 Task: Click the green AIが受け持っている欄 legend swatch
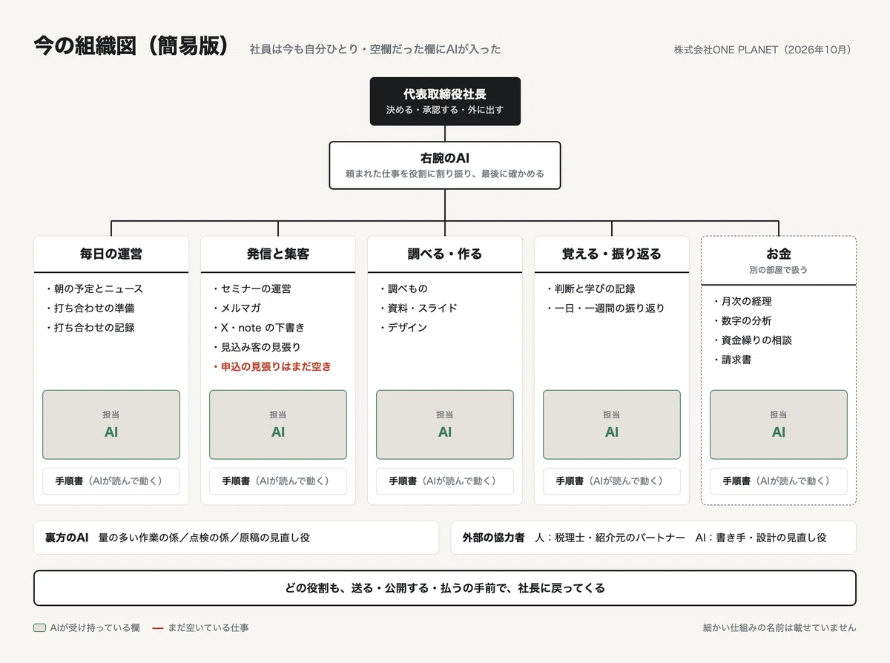pyautogui.click(x=40, y=628)
